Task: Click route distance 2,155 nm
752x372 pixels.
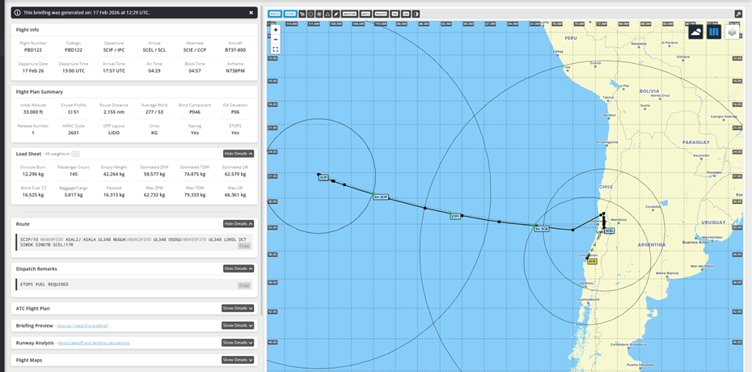Action: 114,112
